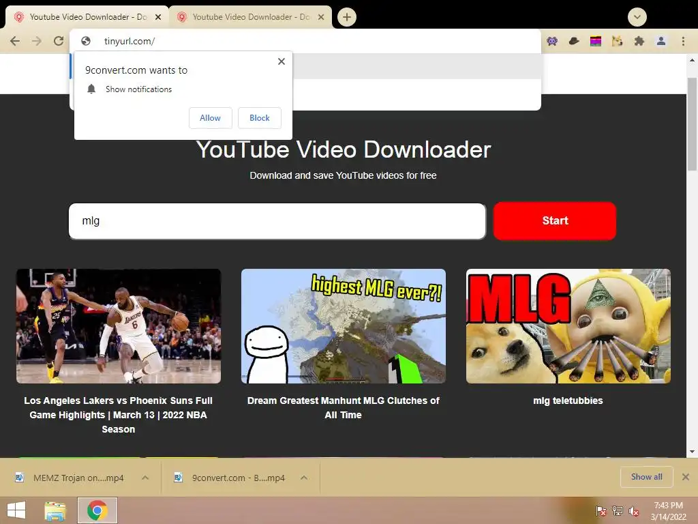
Task: Open the Windows Start menu
Action: (x=16, y=510)
